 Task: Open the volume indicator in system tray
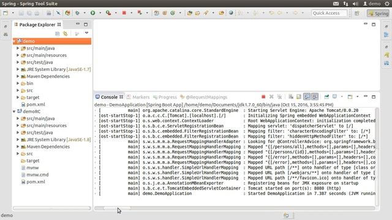[x=355, y=4]
